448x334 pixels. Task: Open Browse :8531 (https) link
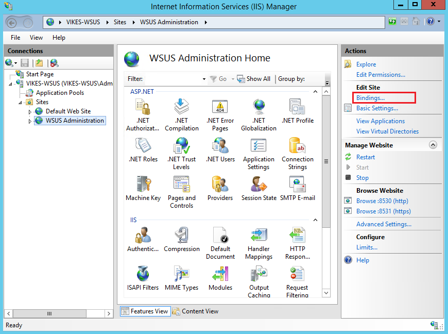[x=383, y=211]
